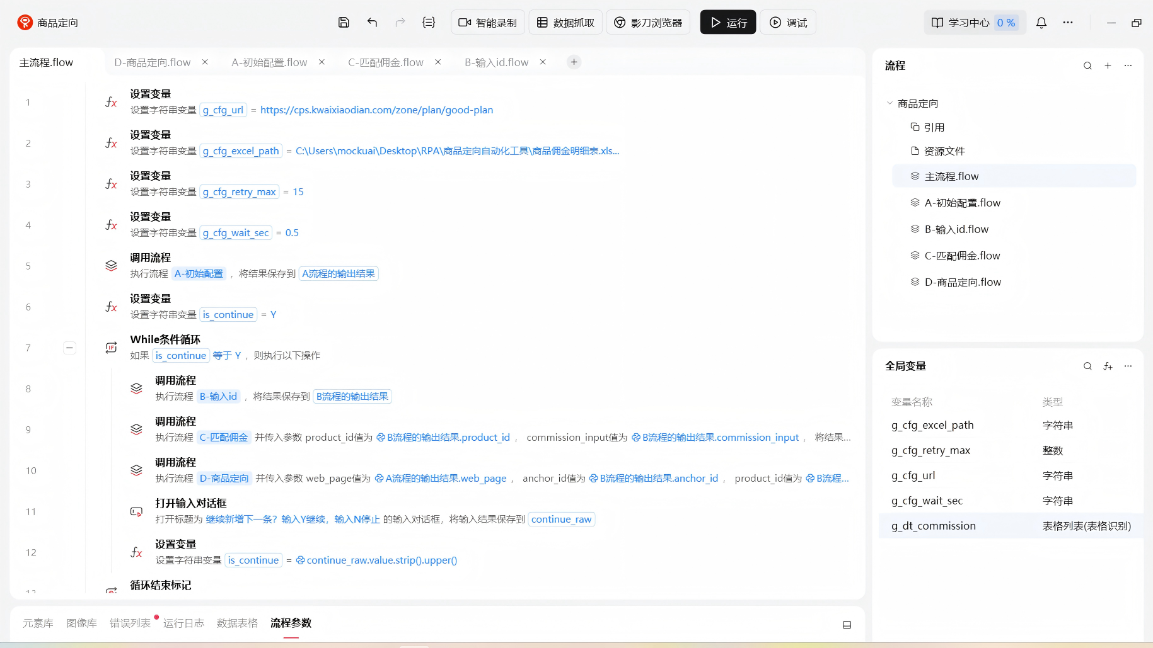This screenshot has height=648, width=1153.
Task: Open 流程 panel more options
Action: (x=1128, y=65)
